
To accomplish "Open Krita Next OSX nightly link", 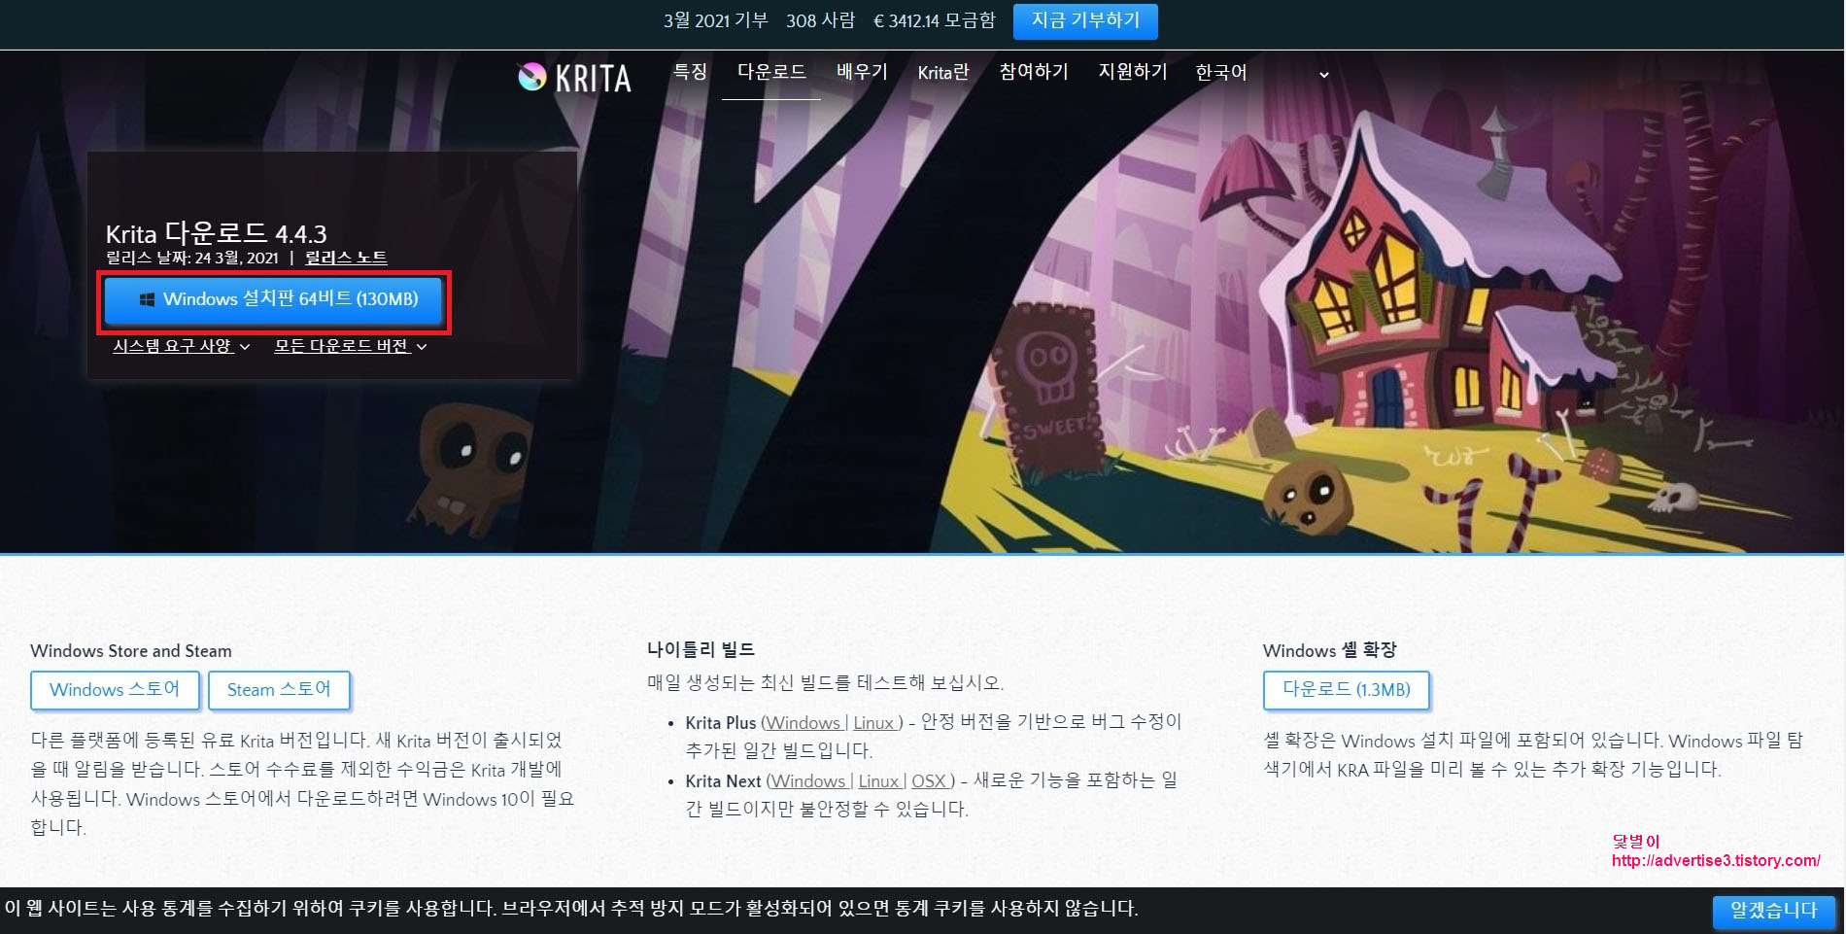I will click(x=928, y=781).
